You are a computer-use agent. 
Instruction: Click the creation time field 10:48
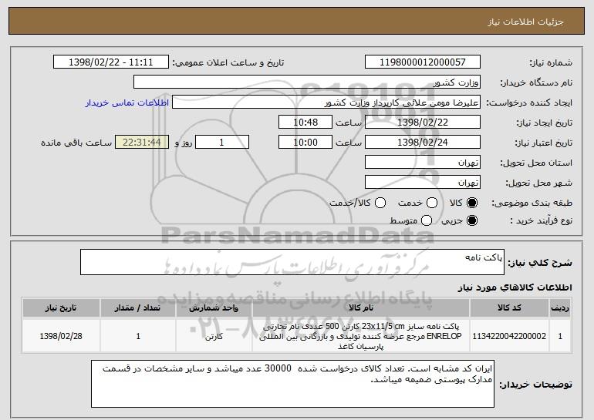305,123
